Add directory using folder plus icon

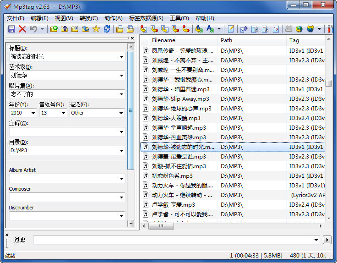pos(64,28)
